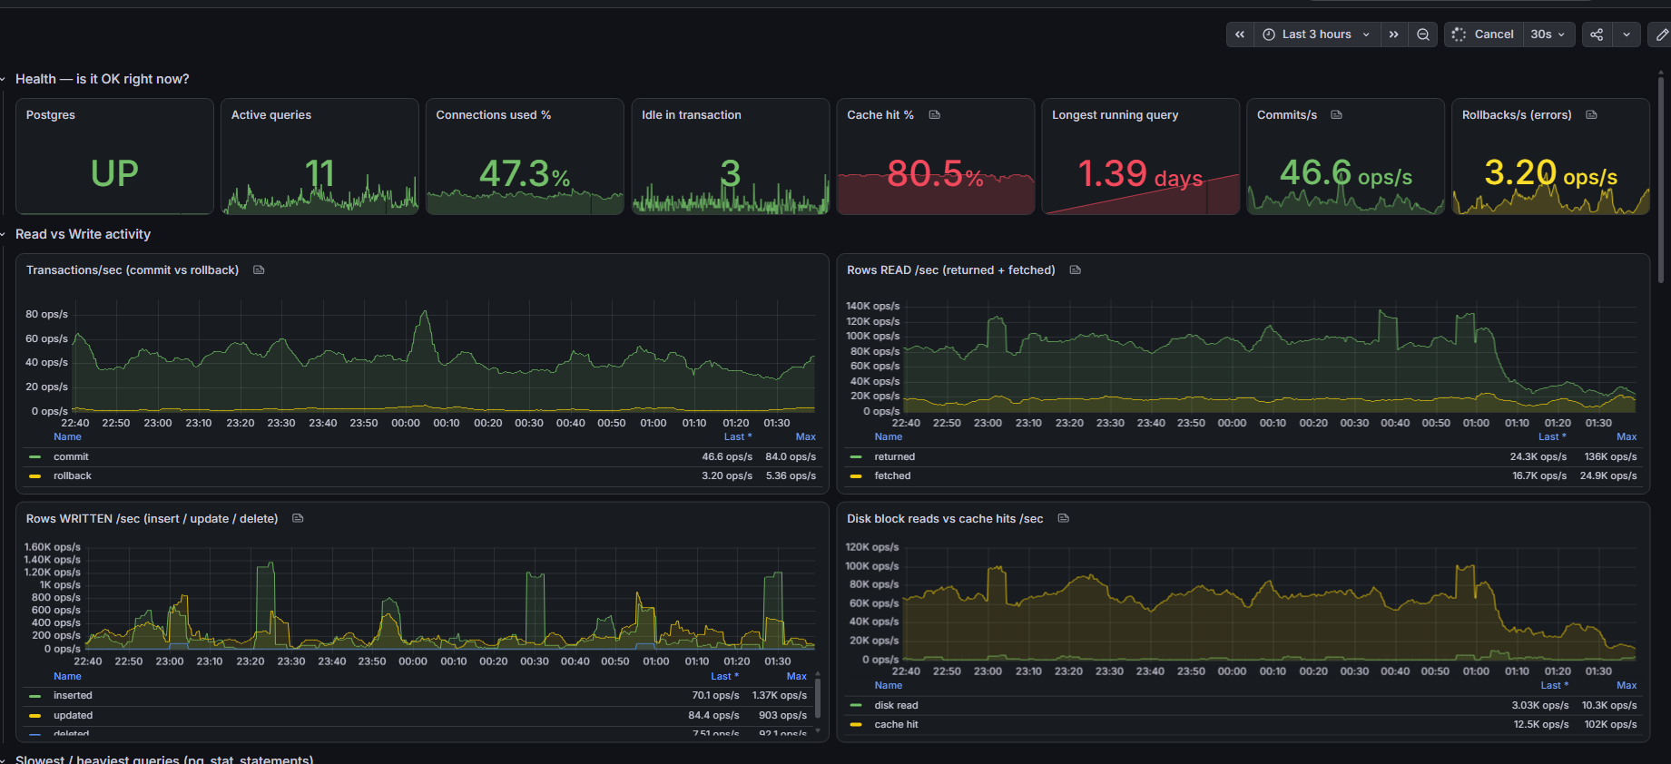Click the updated Last value 84.4 ops/s
This screenshot has height=764, width=1671.
[713, 716]
